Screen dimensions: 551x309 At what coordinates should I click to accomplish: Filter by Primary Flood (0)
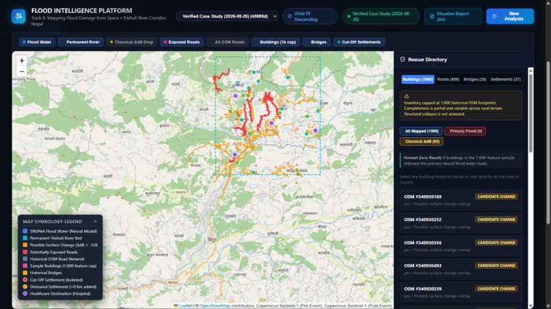coord(466,131)
